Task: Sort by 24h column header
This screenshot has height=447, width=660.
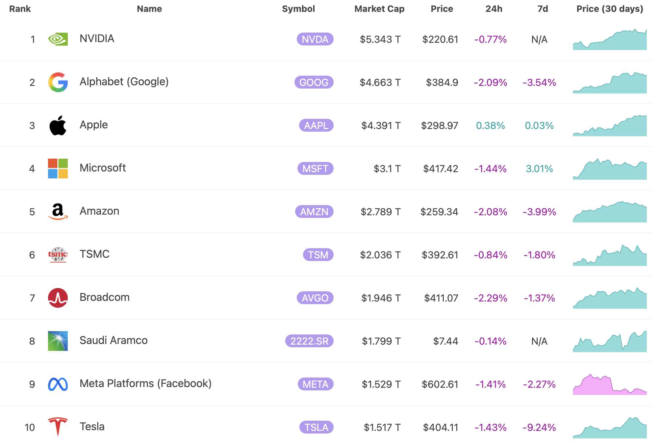Action: [x=494, y=9]
